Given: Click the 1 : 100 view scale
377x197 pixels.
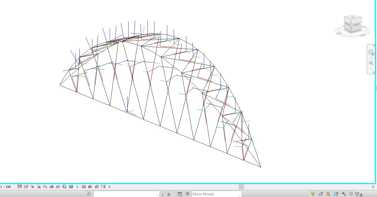Looking at the screenshot, I should tap(6, 187).
